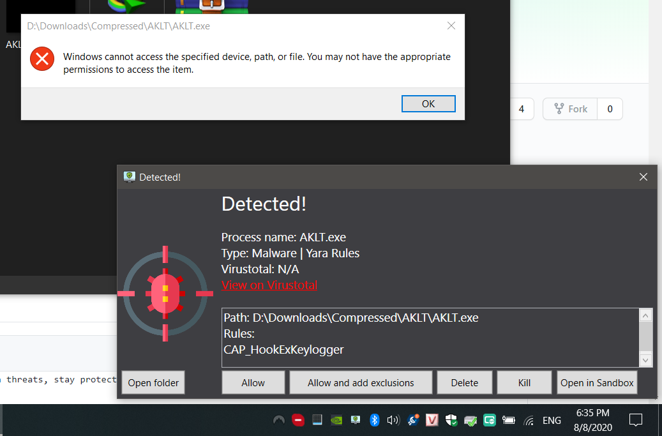The height and width of the screenshot is (436, 662).
Task: Click the battery power tray icon
Action: pyautogui.click(x=509, y=420)
